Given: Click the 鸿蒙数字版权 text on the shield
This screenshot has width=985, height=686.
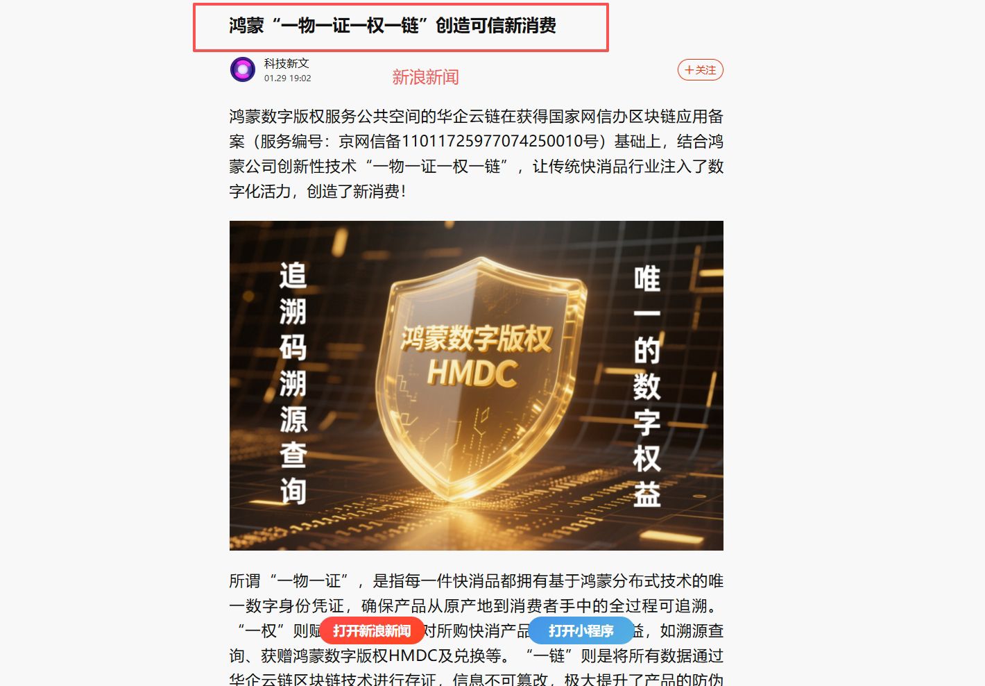Looking at the screenshot, I should point(476,338).
